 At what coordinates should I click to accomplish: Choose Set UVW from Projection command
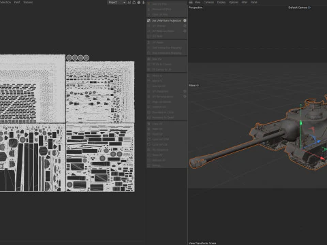pyautogui.click(x=167, y=20)
